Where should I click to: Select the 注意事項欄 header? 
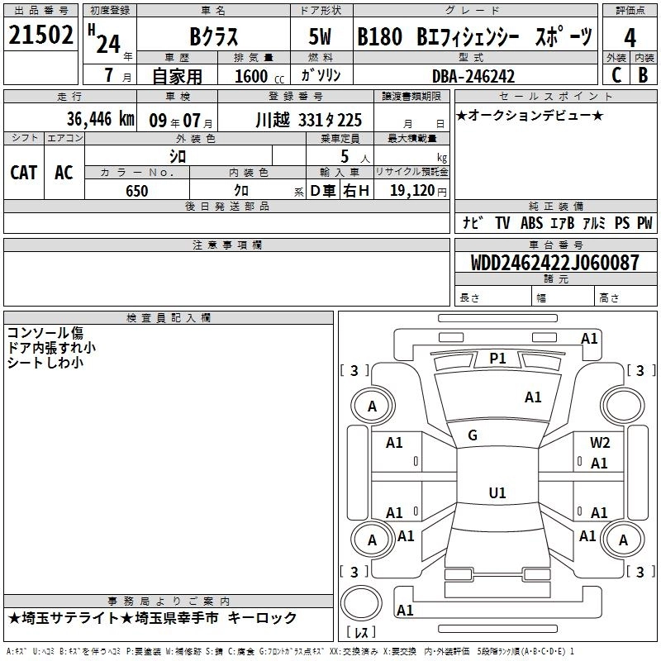click(226, 245)
